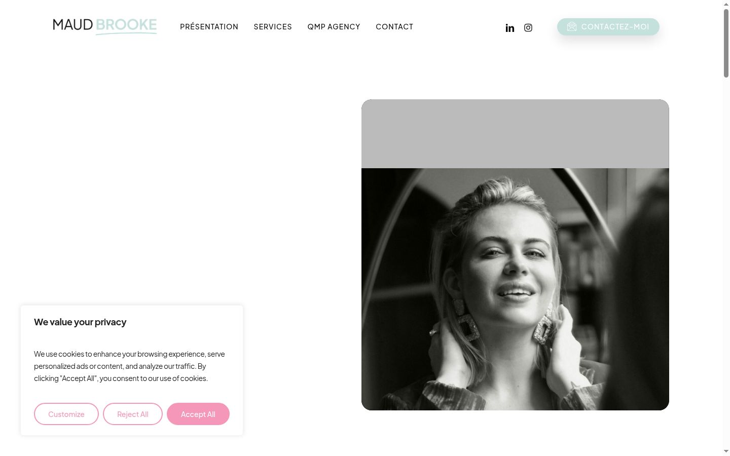Click the scrollbar down arrow

click(726, 451)
